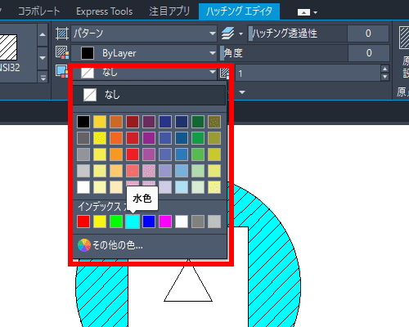Select the black swatch in the palette grid
This screenshot has height=327, width=409.
(x=83, y=122)
